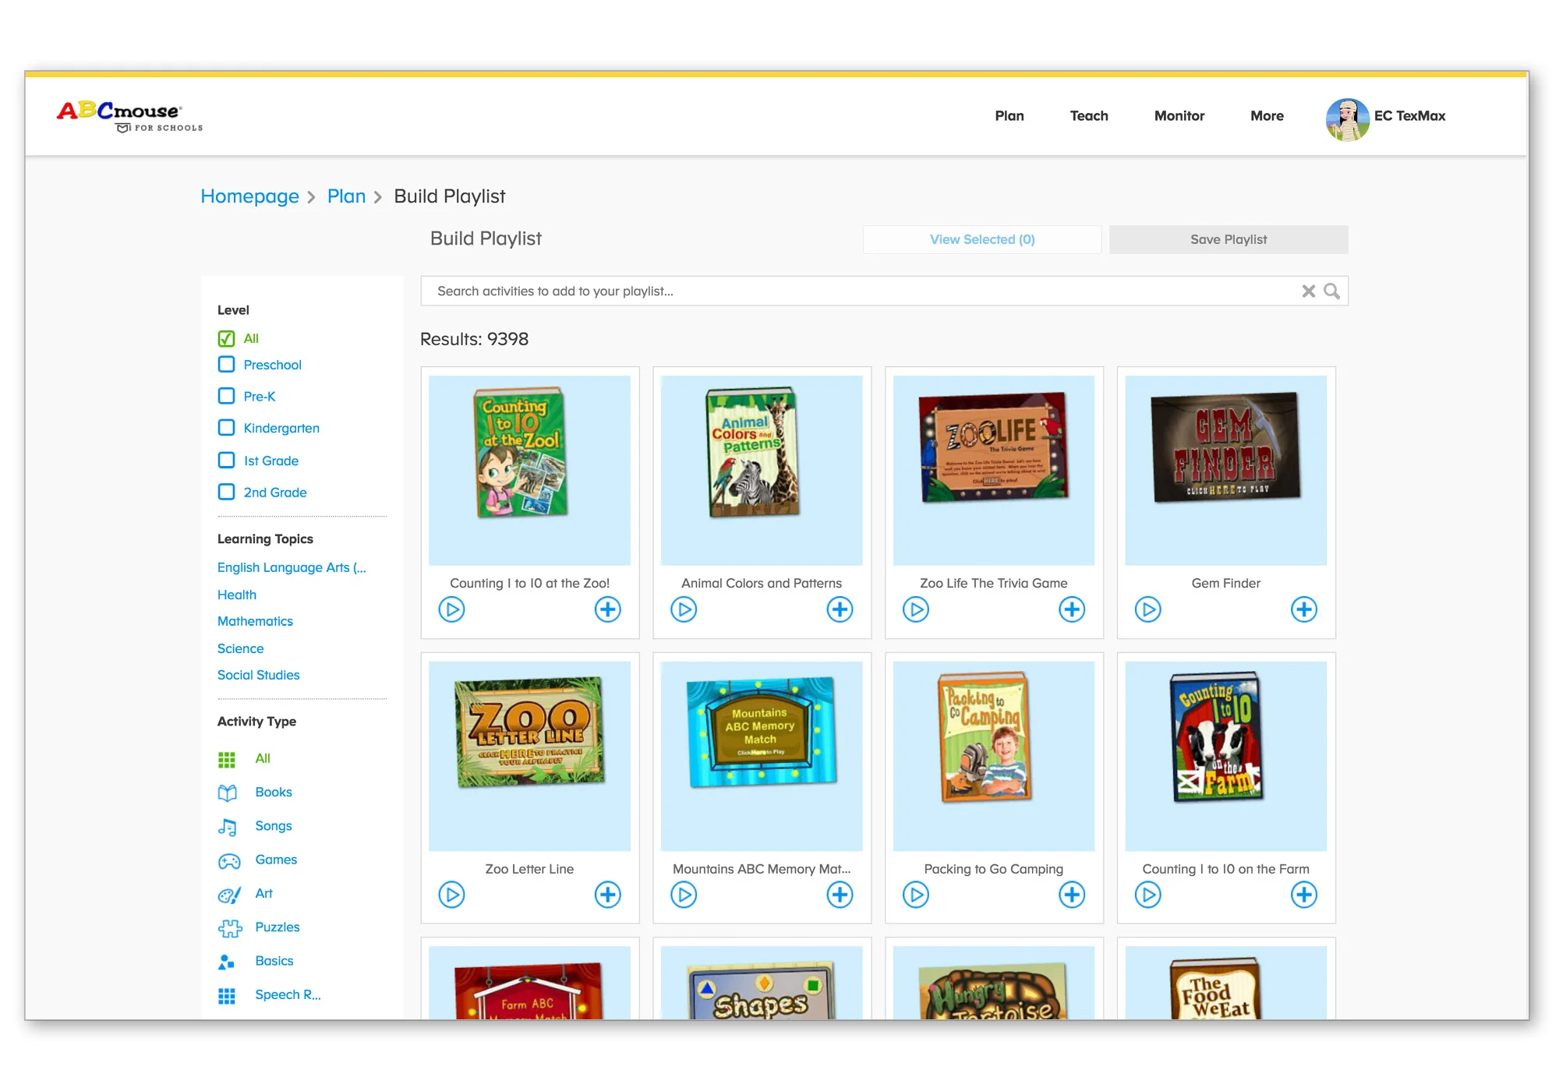The width and height of the screenshot is (1559, 1091).
Task: Play Animal Colors and Patterns preview
Action: click(x=684, y=609)
